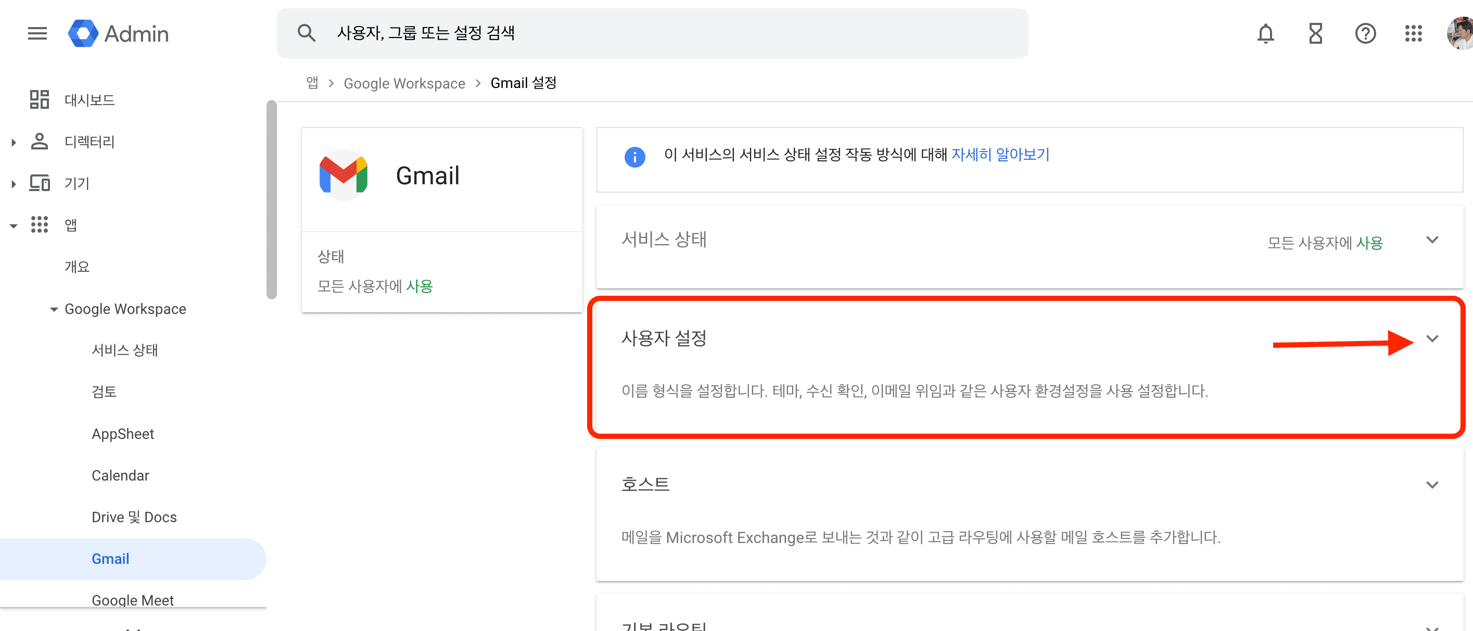The width and height of the screenshot is (1473, 631).
Task: Click the 기기 devices icon in sidebar
Action: [39, 183]
